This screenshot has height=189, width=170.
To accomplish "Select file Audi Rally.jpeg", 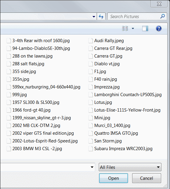I will click(106, 41).
